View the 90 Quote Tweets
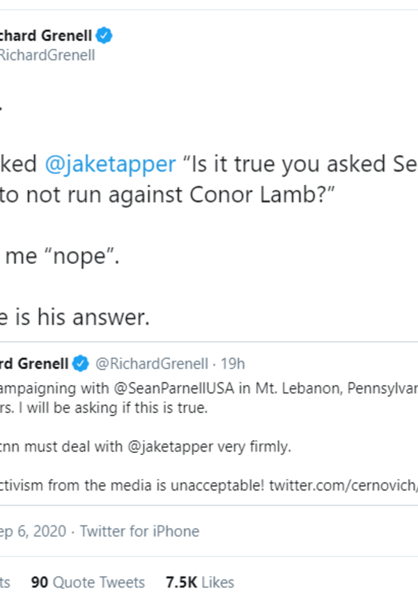The width and height of the screenshot is (418, 605). [x=88, y=582]
